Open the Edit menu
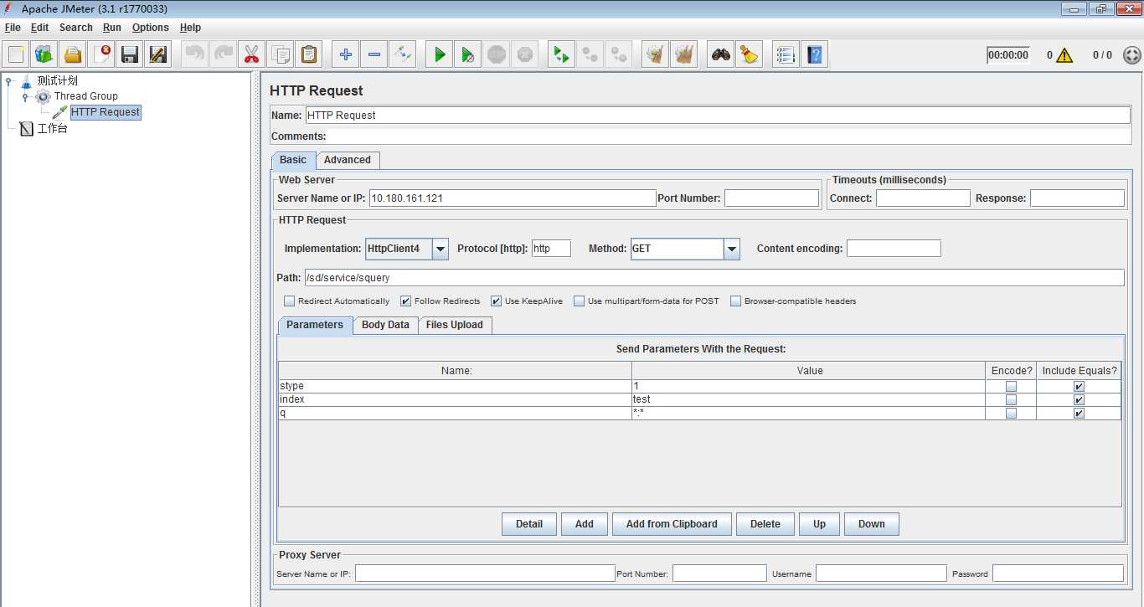 pos(39,28)
